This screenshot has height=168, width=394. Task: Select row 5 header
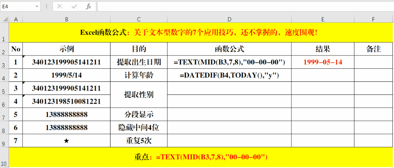point(4,88)
